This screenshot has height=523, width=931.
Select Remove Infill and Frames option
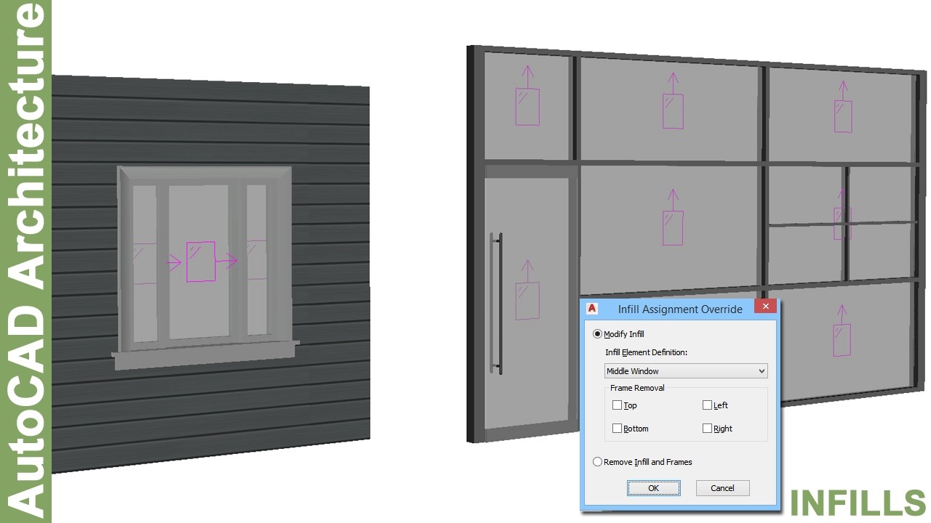pos(598,462)
